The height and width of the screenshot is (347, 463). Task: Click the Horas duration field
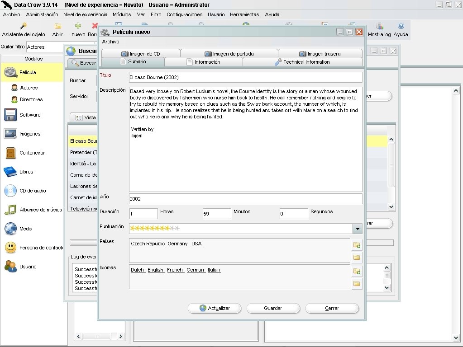click(143, 214)
